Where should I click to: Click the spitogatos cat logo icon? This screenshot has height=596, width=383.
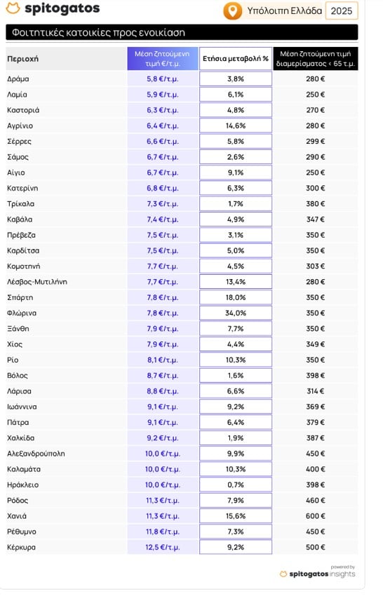coord(13,8)
